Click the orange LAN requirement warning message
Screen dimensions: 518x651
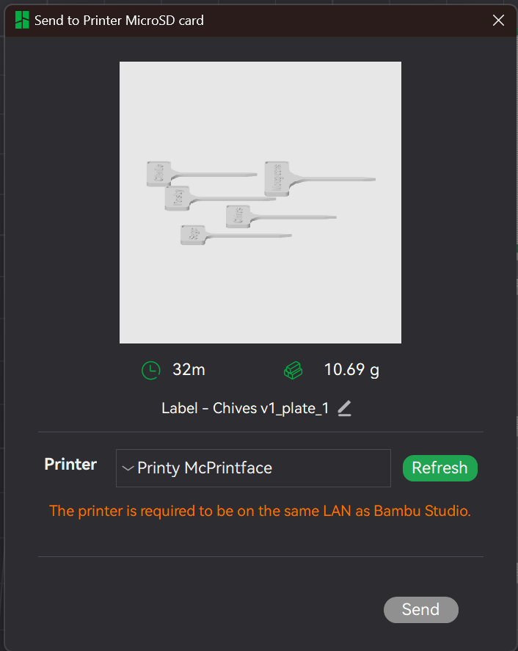(259, 511)
